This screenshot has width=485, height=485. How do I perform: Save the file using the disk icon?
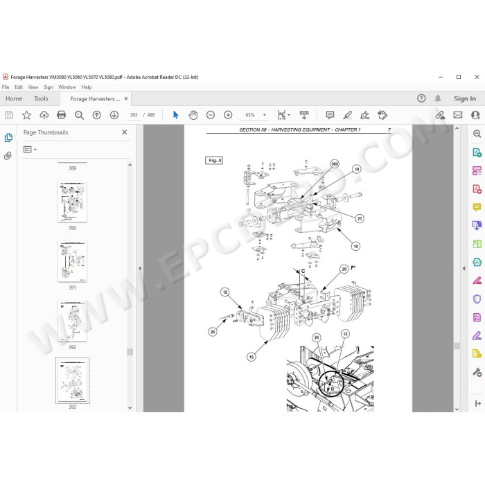tap(9, 115)
